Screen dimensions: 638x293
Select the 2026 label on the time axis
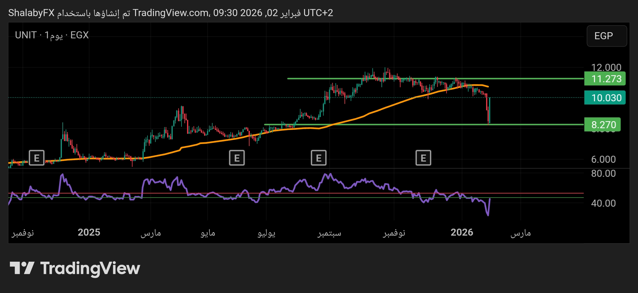point(462,232)
